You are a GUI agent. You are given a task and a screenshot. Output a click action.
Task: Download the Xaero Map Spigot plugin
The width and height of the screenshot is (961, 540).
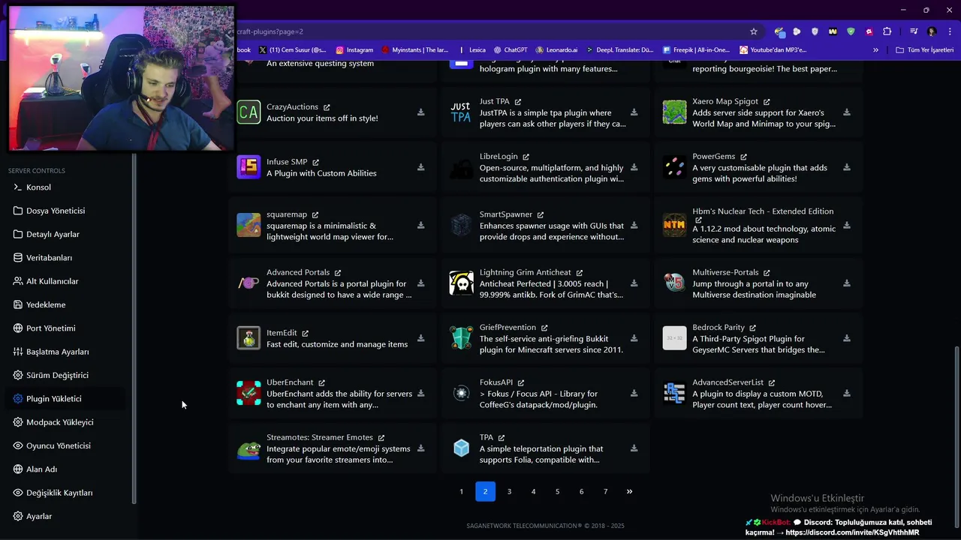pos(846,112)
